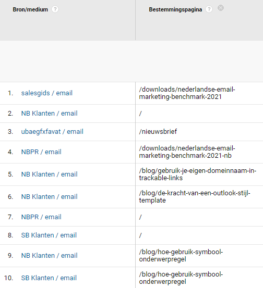Select the benchmark-2021-nb landing page cell
Image resolution: width=263 pixels, height=288 pixels.
(x=187, y=152)
